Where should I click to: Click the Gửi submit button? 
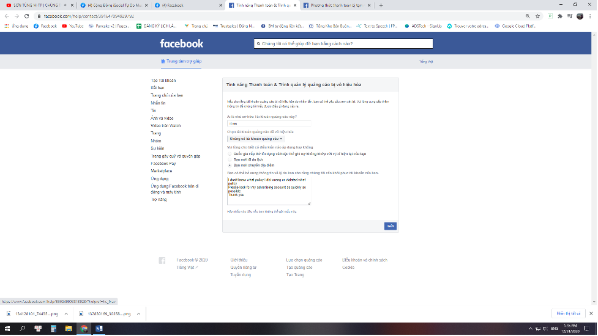(x=390, y=226)
